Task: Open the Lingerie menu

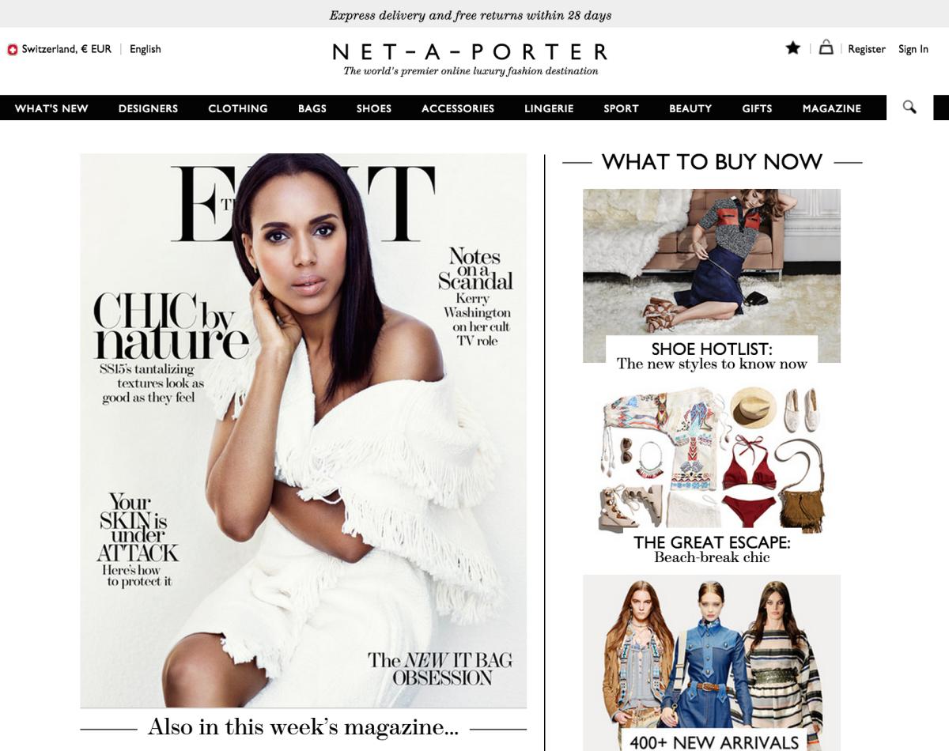Action: pos(549,108)
